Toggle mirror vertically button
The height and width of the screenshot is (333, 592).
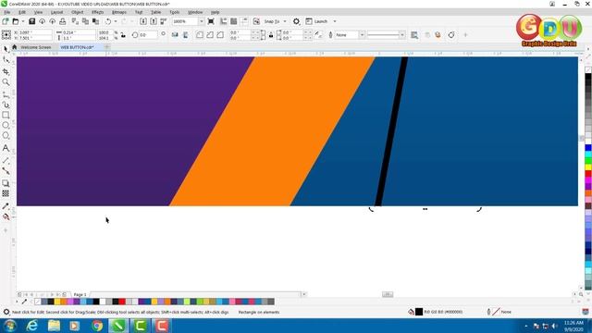coord(185,35)
